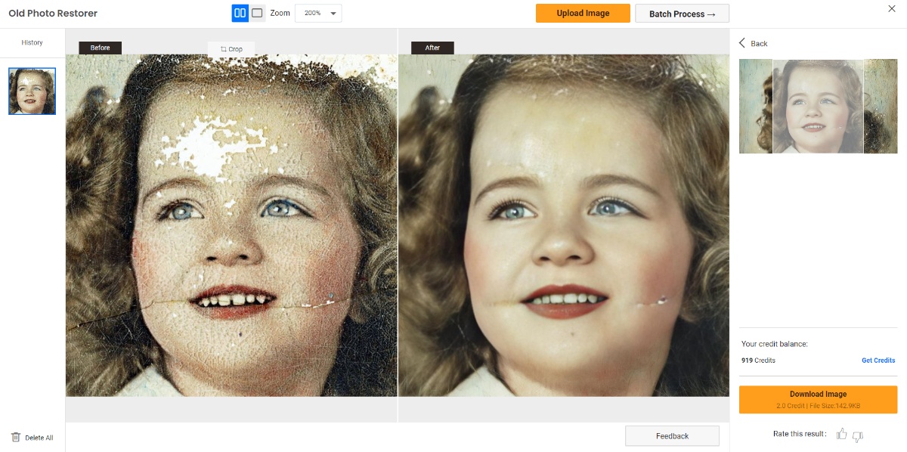Download Image with the orange button
This screenshot has width=907, height=452.
(818, 399)
